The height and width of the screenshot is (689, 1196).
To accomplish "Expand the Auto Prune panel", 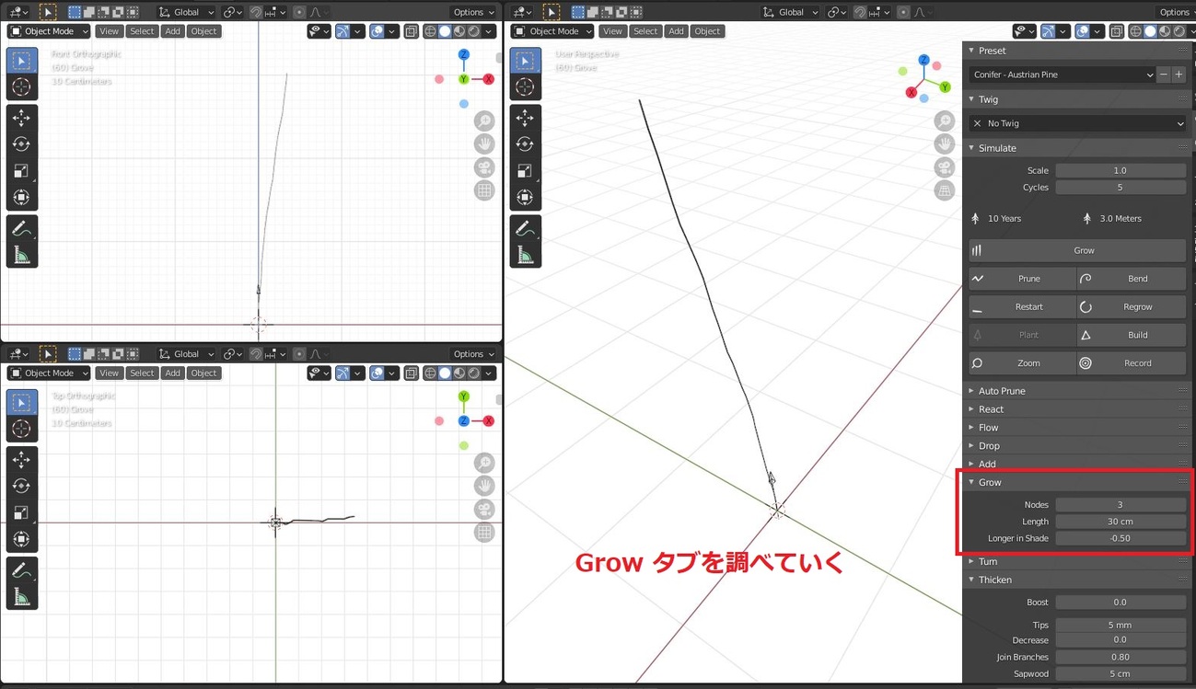I will click(x=1002, y=391).
